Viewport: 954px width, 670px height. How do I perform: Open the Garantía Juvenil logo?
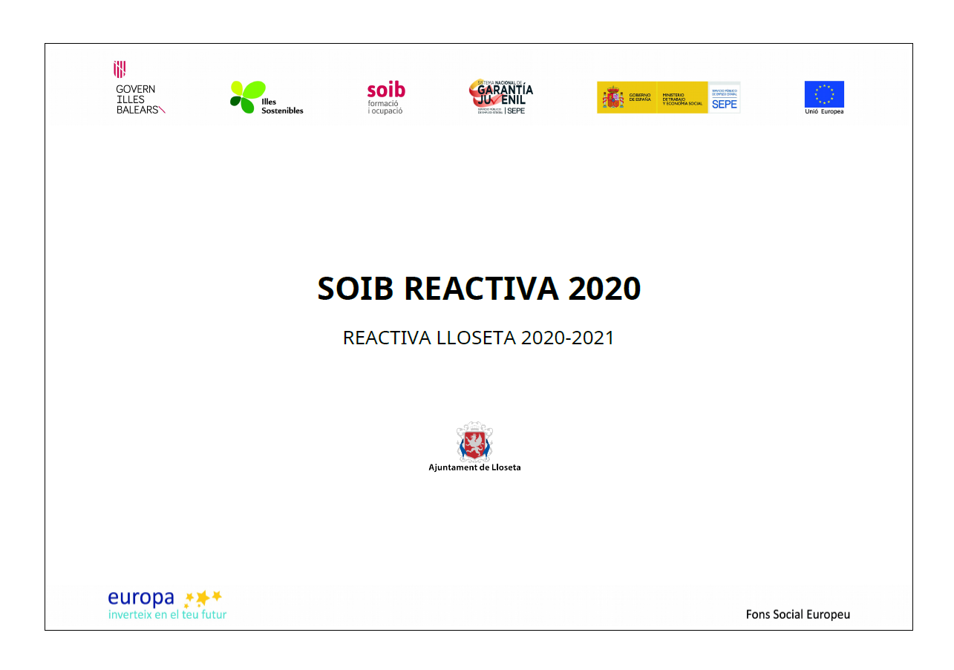click(x=500, y=97)
